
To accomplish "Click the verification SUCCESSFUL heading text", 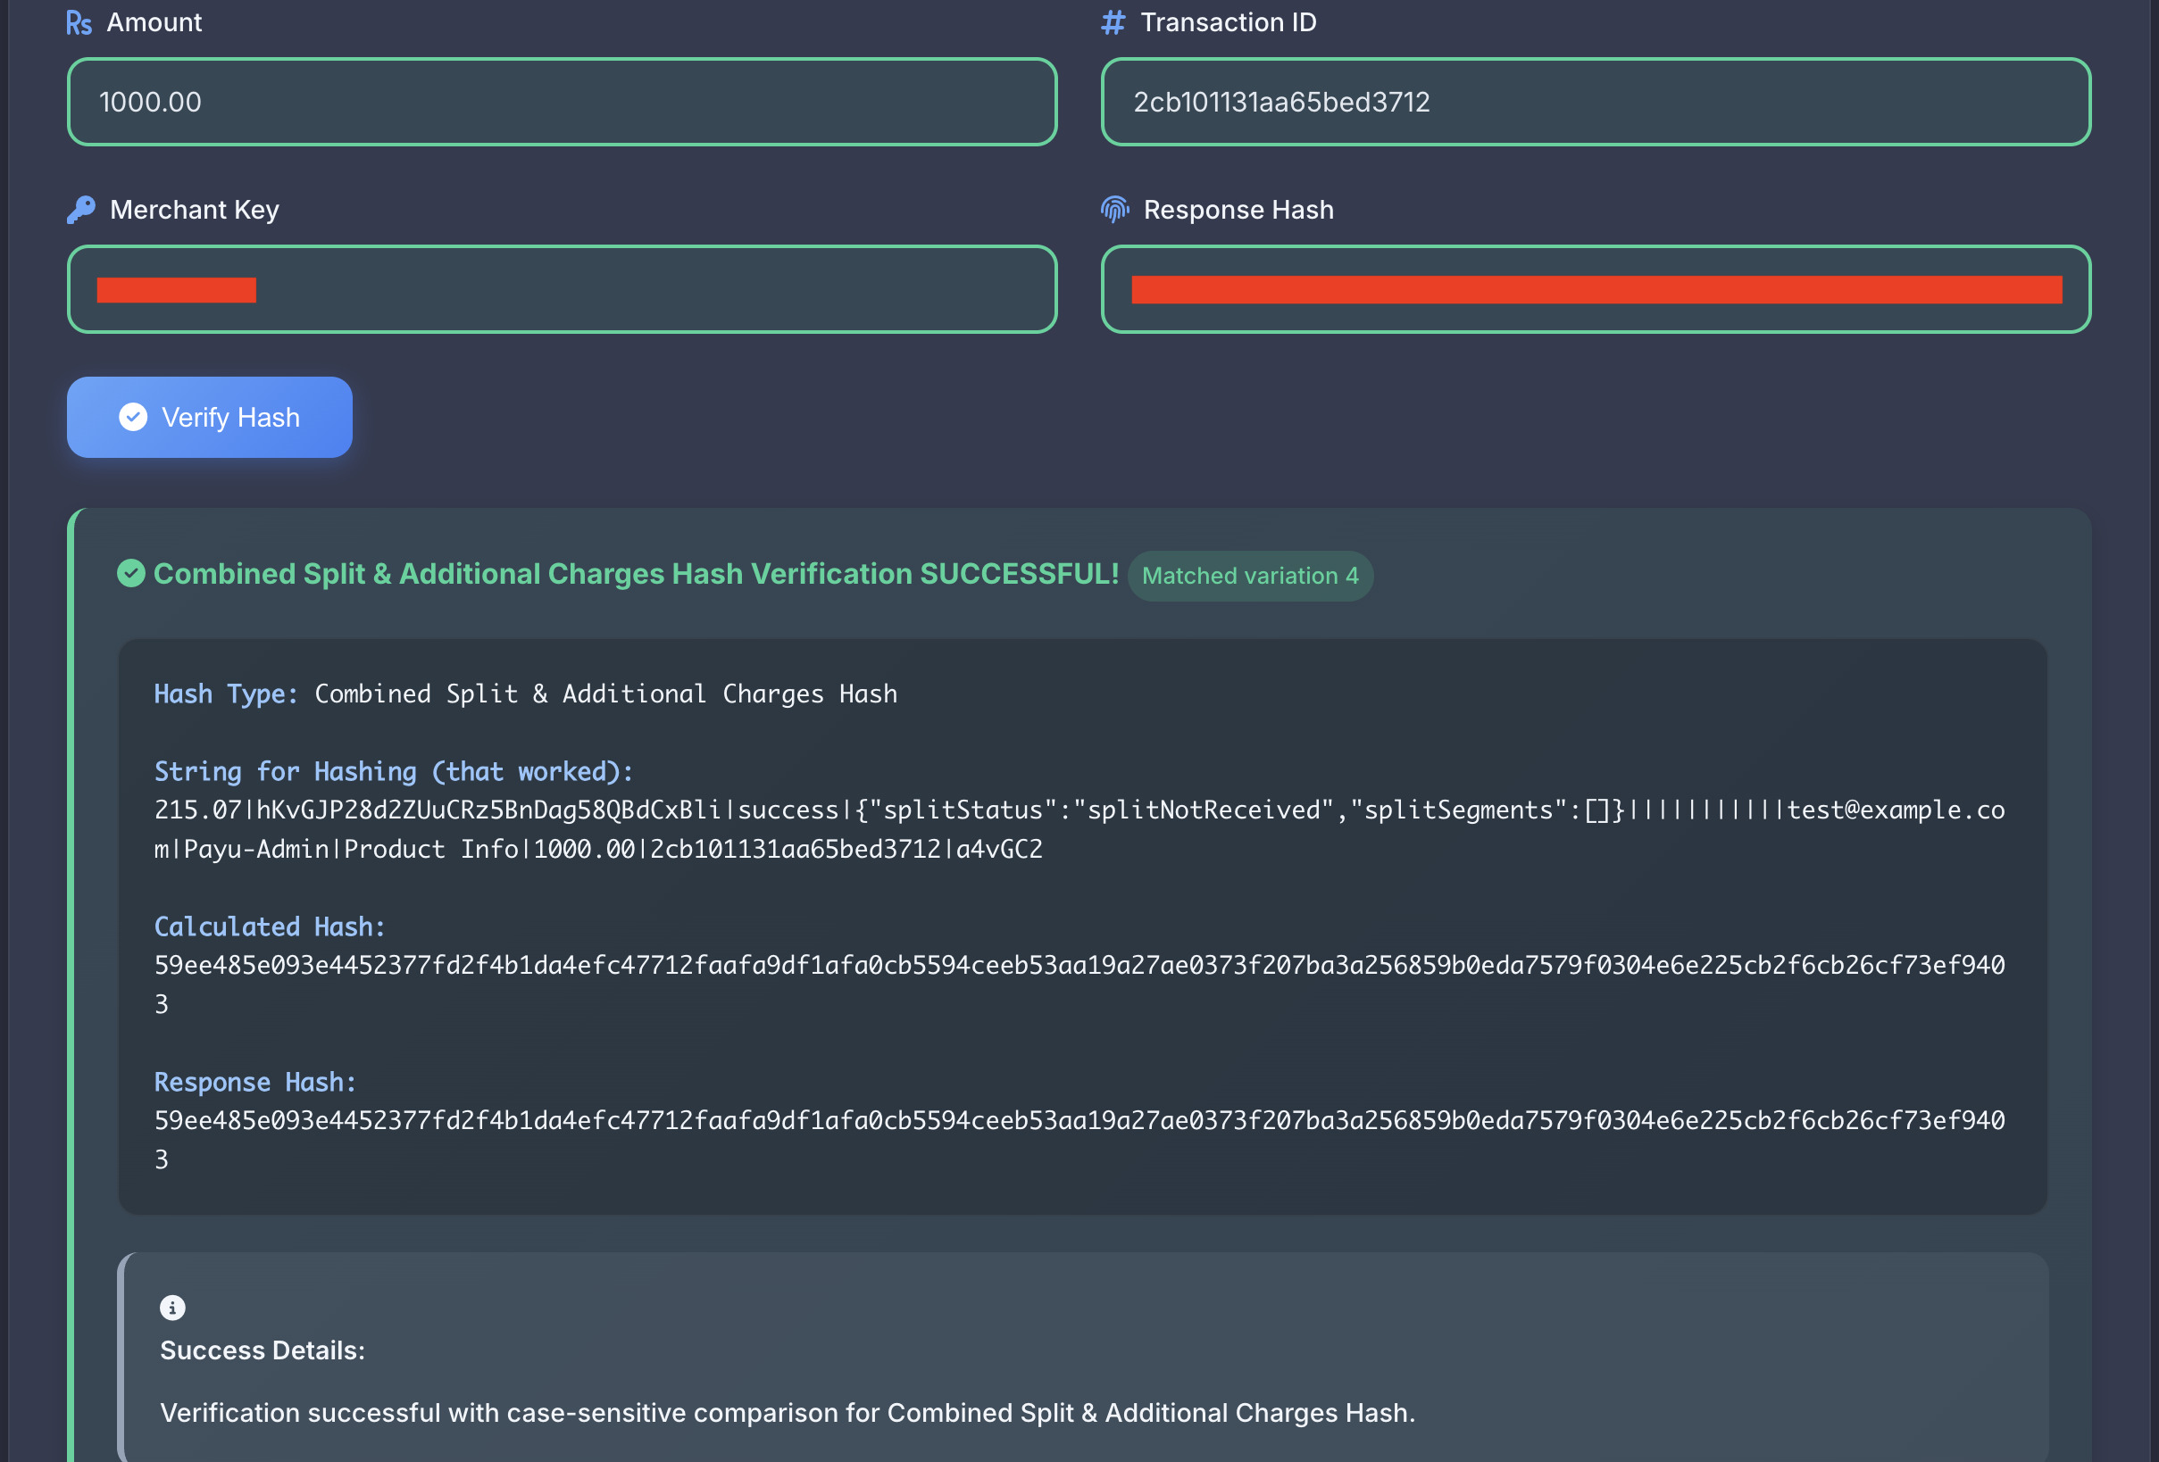I will click(636, 574).
